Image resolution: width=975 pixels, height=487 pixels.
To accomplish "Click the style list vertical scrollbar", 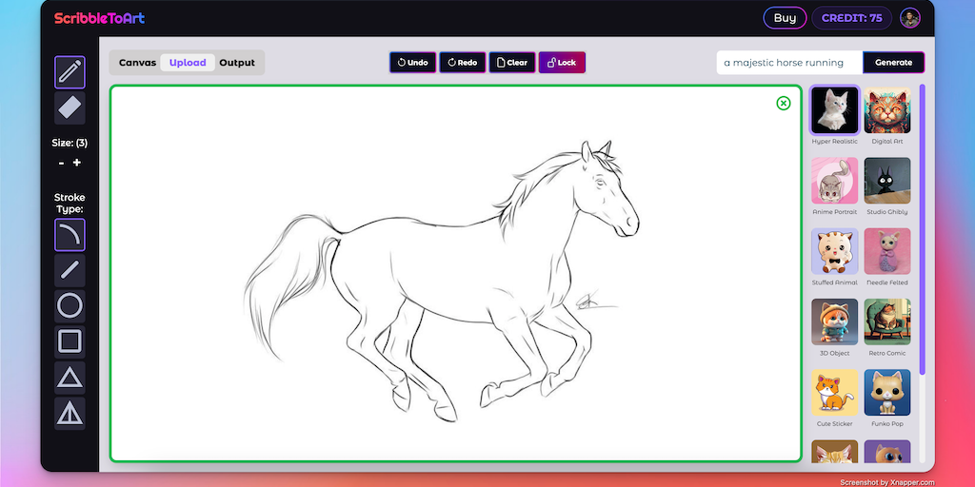I will tap(922, 230).
